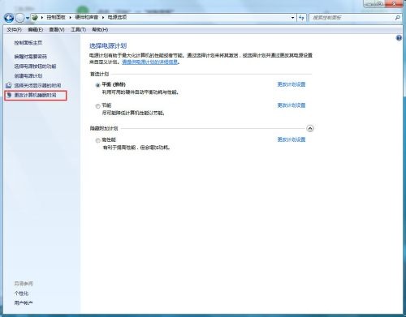
Task: Click the moon icon beside 更改计算机睡眠时间
Action: pos(9,95)
